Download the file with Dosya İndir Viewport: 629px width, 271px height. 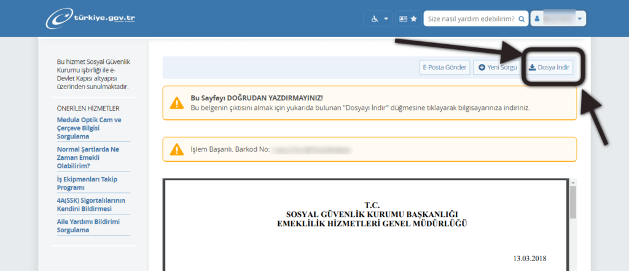pos(550,68)
